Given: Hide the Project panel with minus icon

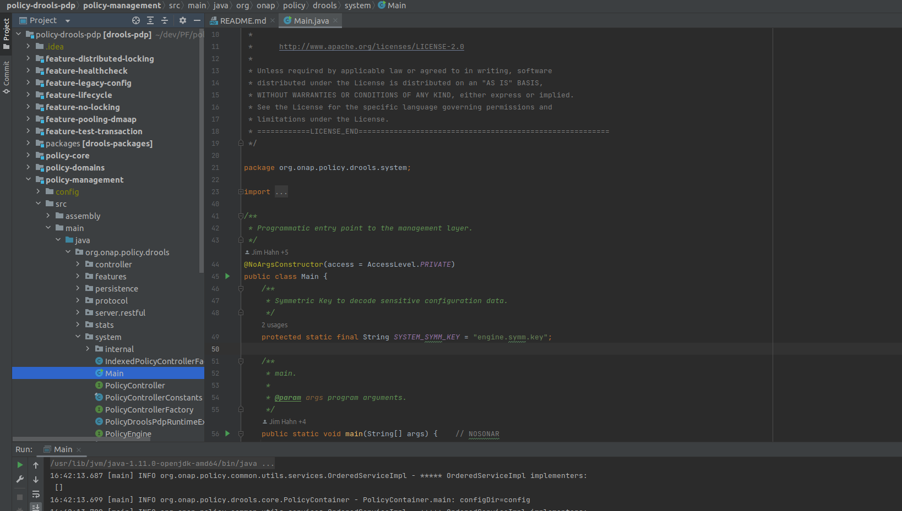Looking at the screenshot, I should tap(197, 20).
